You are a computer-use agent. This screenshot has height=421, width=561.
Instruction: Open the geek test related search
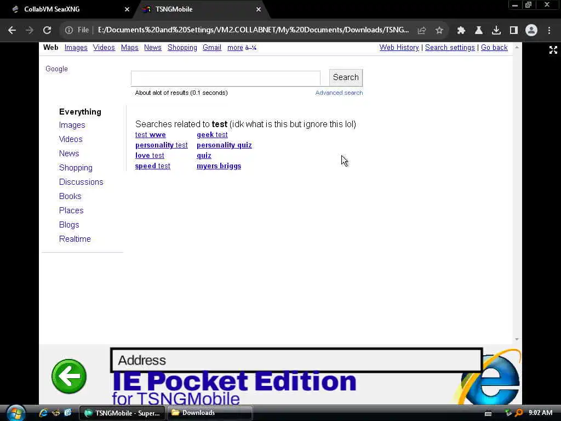(212, 135)
